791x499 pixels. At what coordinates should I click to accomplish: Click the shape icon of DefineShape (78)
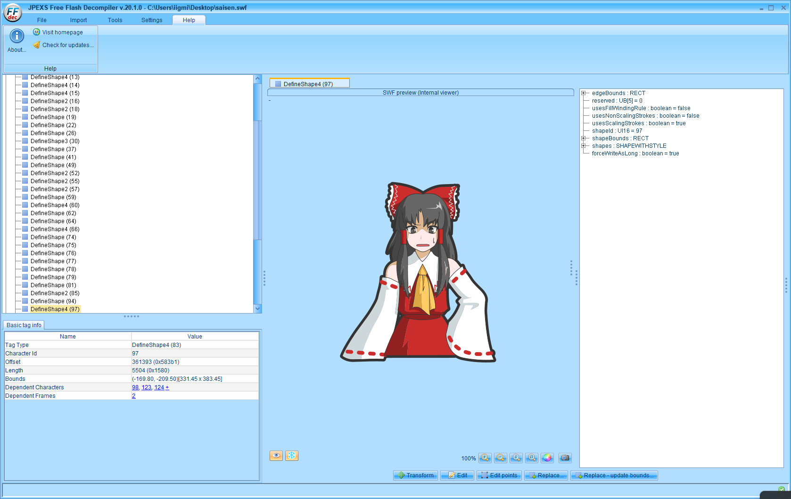tap(25, 269)
